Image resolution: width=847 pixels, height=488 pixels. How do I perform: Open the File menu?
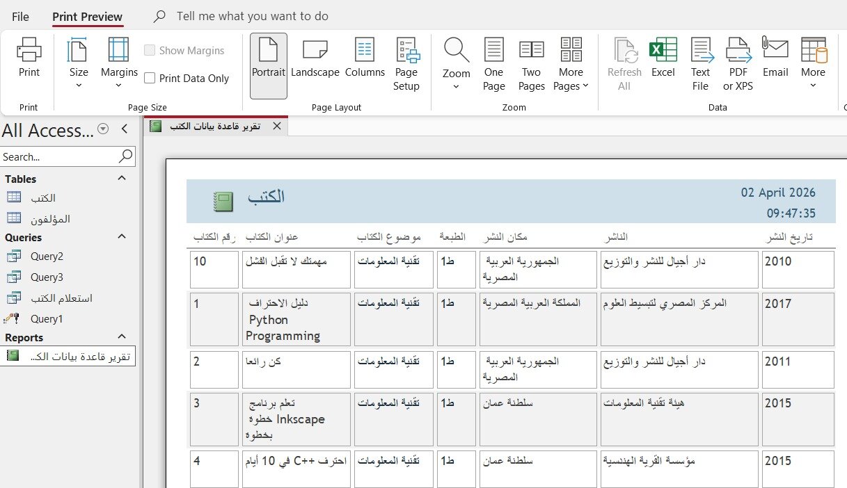[20, 16]
